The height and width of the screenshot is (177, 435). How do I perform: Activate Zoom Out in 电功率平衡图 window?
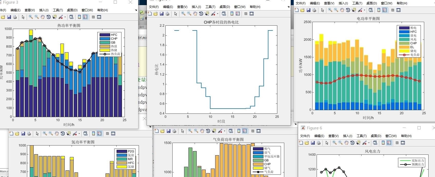336,10
